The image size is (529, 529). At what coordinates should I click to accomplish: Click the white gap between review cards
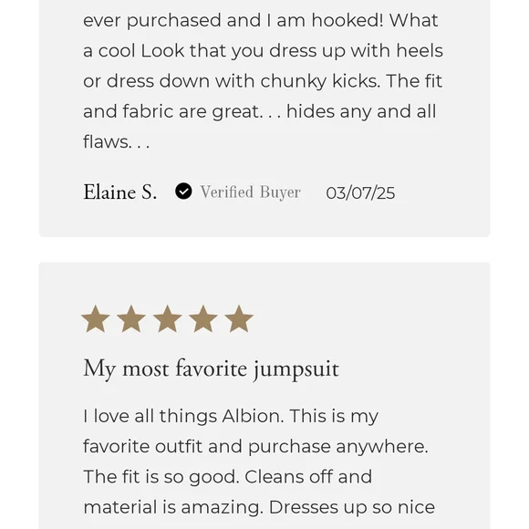click(264, 249)
